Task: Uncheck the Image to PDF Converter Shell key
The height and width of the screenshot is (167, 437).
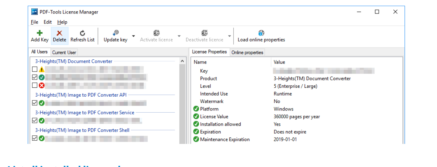Action: point(34,138)
